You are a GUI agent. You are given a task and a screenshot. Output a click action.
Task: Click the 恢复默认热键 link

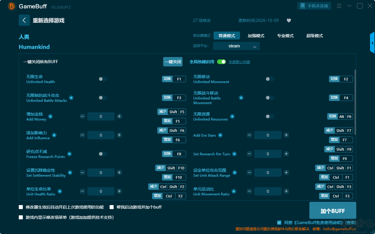pos(239,62)
